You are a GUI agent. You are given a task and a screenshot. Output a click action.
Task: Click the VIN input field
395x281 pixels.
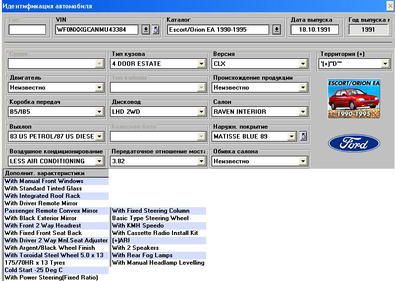[x=97, y=30]
